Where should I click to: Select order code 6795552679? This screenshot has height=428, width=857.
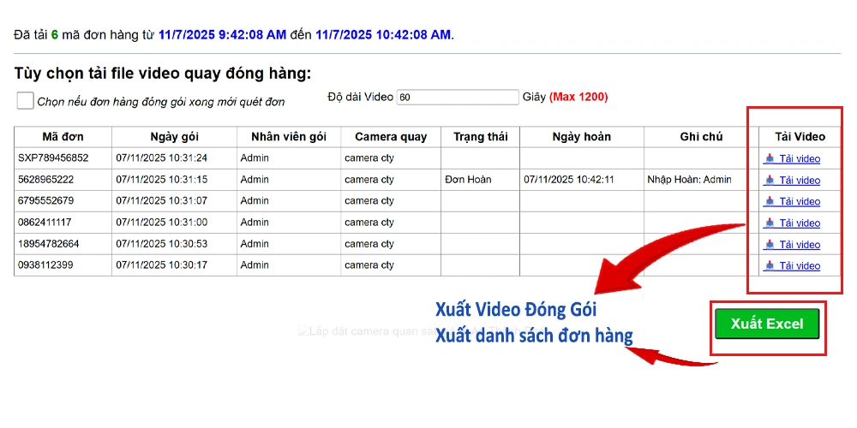point(45,201)
